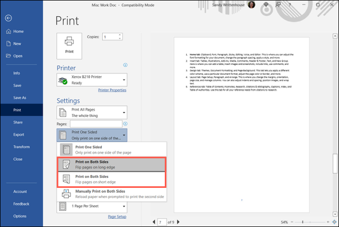The height and width of the screenshot is (227, 339).
Task: Go to next page in preview
Action: 178,222
